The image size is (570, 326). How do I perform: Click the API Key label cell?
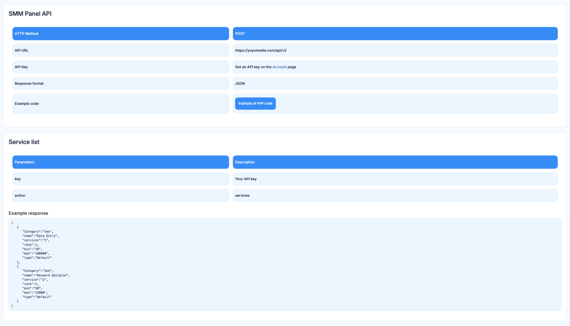[120, 67]
